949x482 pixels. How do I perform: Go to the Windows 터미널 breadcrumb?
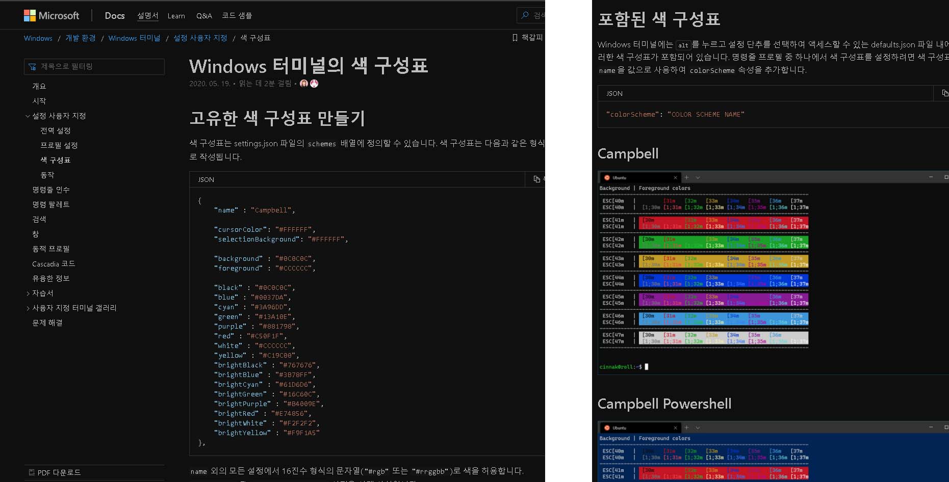point(134,38)
